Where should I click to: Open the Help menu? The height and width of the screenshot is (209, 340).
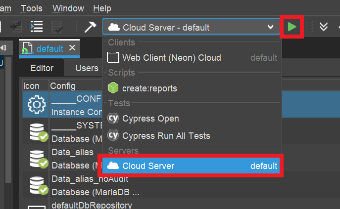[102, 8]
